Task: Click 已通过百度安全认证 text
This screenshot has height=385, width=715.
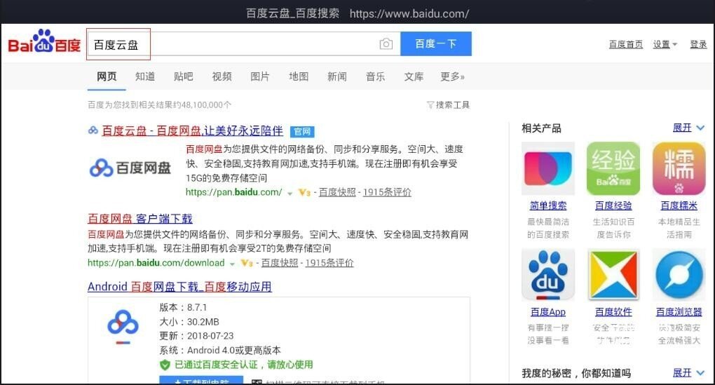Action: pyautogui.click(x=244, y=365)
